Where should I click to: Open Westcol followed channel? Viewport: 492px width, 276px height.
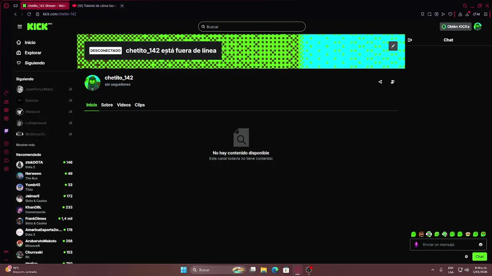(x=44, y=112)
